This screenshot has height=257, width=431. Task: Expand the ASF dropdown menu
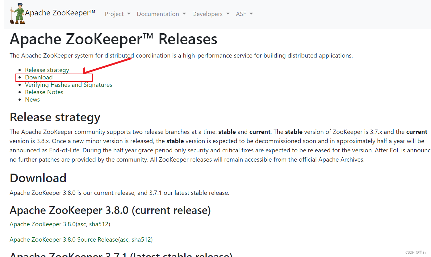tap(245, 14)
